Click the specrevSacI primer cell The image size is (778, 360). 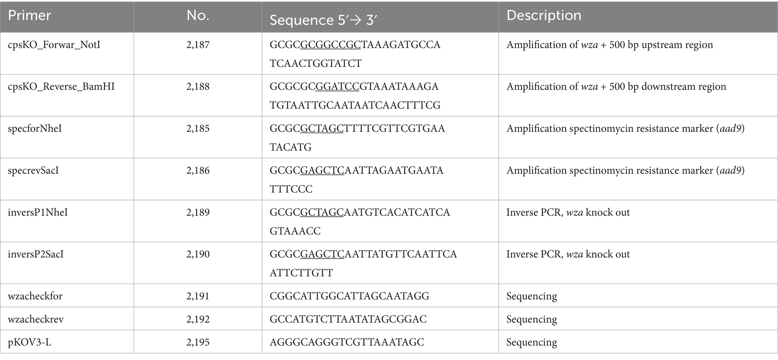[x=33, y=171]
